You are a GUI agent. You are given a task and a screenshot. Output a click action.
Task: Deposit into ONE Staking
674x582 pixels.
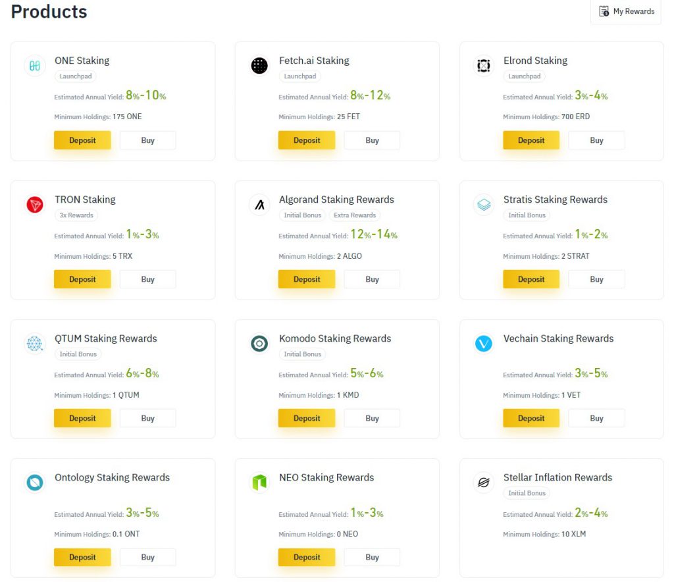point(82,140)
